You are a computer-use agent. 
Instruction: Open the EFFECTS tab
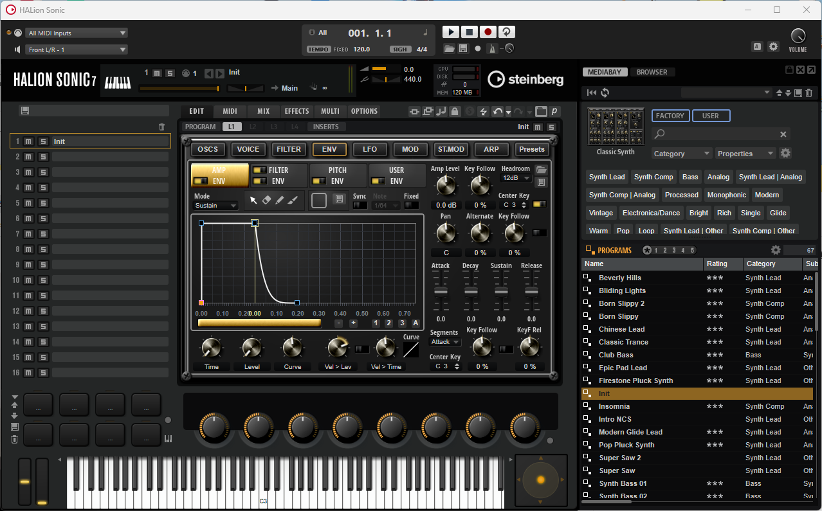click(x=297, y=111)
